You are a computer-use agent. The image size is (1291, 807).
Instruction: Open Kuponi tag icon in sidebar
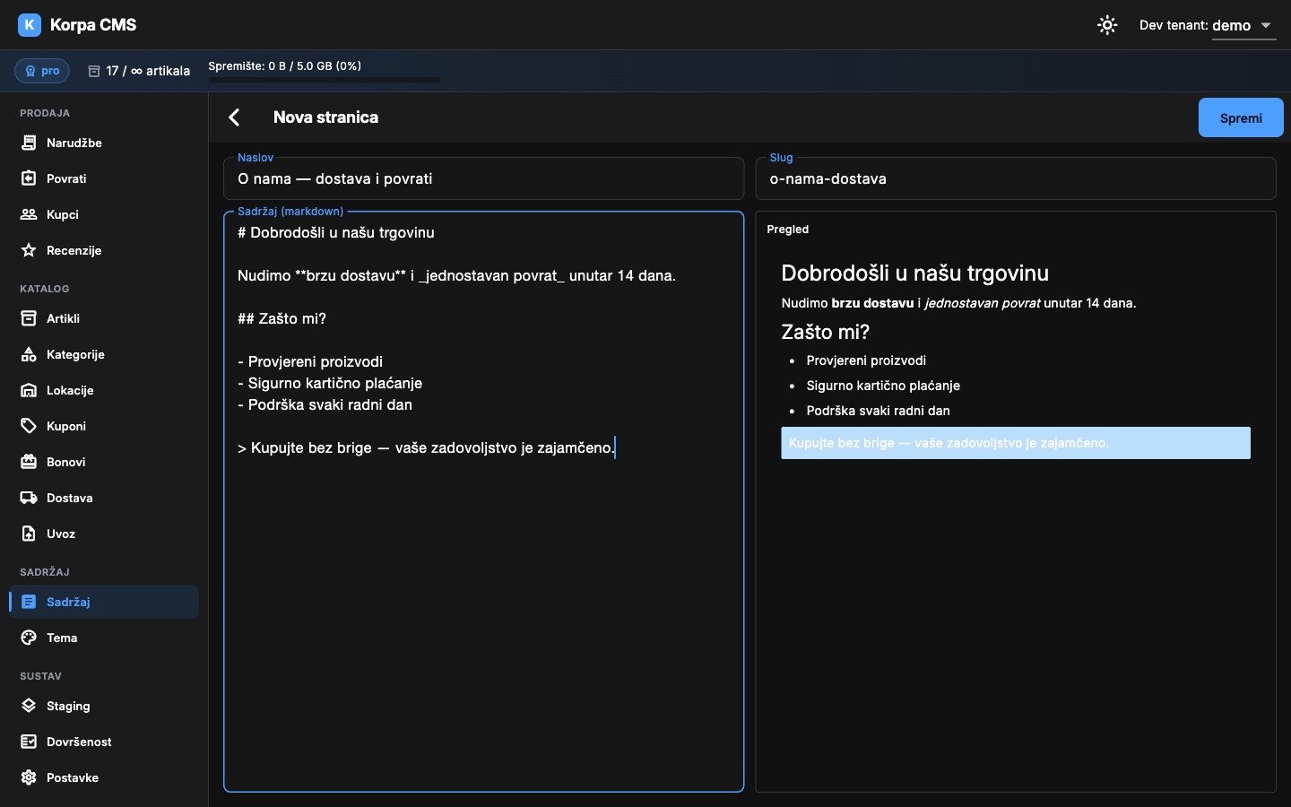(29, 426)
